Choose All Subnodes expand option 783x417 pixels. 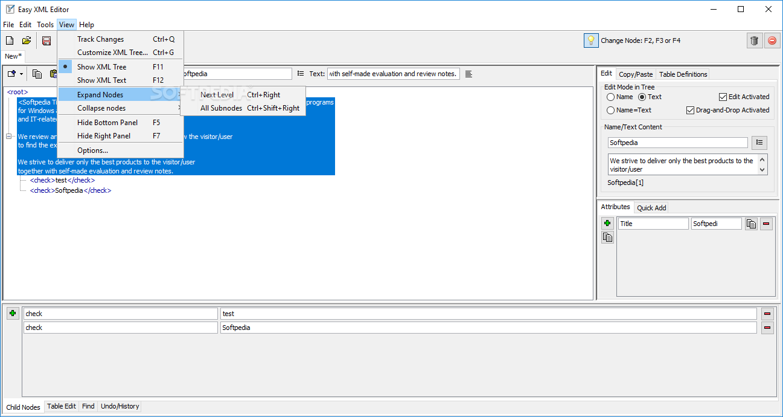[x=243, y=108]
